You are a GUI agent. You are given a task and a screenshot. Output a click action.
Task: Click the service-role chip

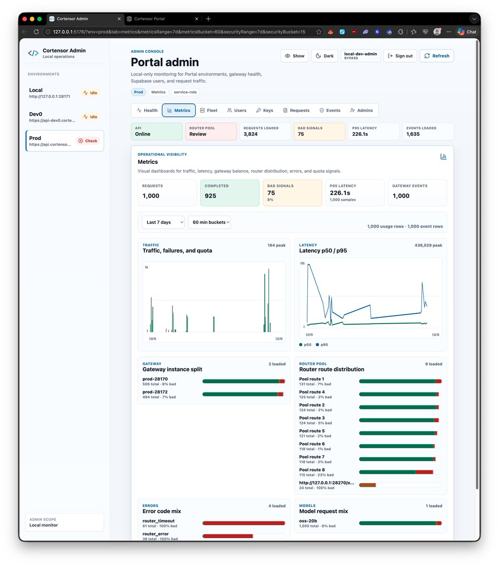pyautogui.click(x=185, y=92)
